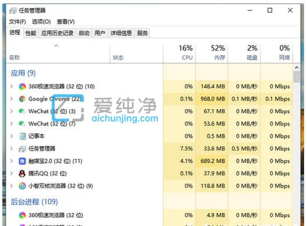This screenshot has width=307, height=226.
Task: Click the 腾讯QQ penguin icon
Action: coord(22,174)
